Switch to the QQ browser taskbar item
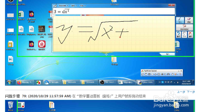Screen dimensions: 200x112 click(52, 82)
